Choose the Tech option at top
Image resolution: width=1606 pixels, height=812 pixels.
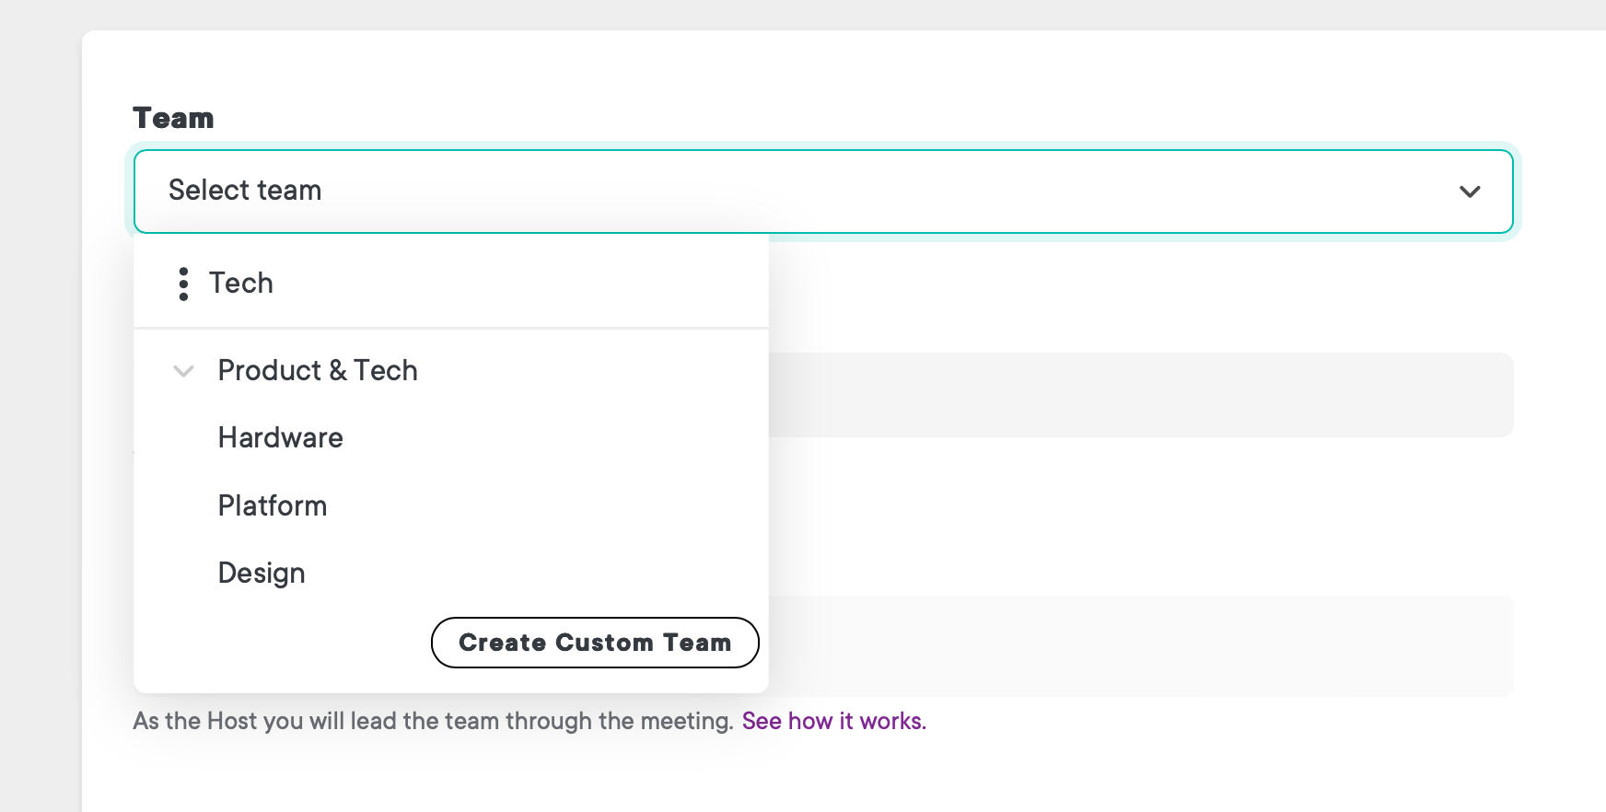pos(241,283)
